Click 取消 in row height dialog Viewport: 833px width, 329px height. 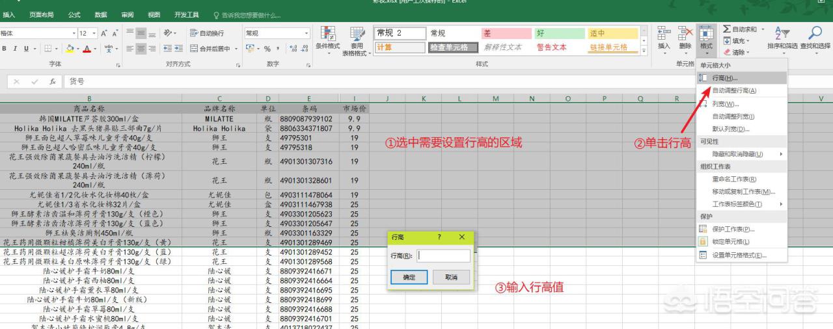(451, 277)
